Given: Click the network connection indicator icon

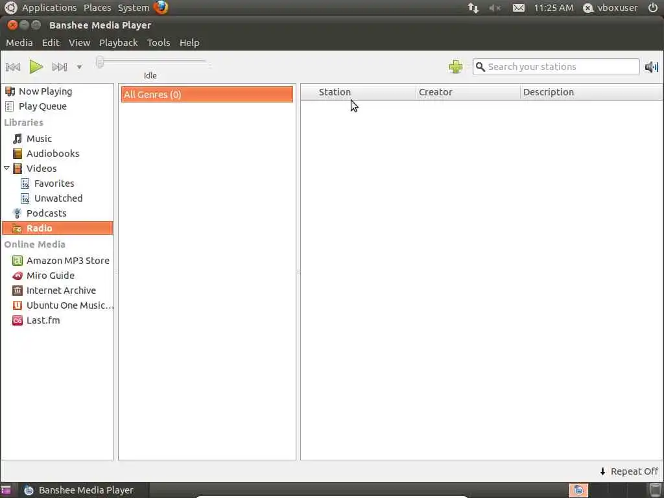Looking at the screenshot, I should coord(473,8).
